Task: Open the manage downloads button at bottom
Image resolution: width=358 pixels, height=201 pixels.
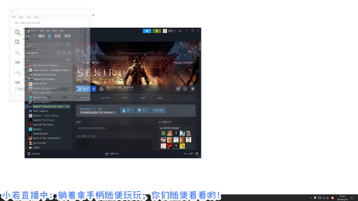Action: click(x=112, y=154)
